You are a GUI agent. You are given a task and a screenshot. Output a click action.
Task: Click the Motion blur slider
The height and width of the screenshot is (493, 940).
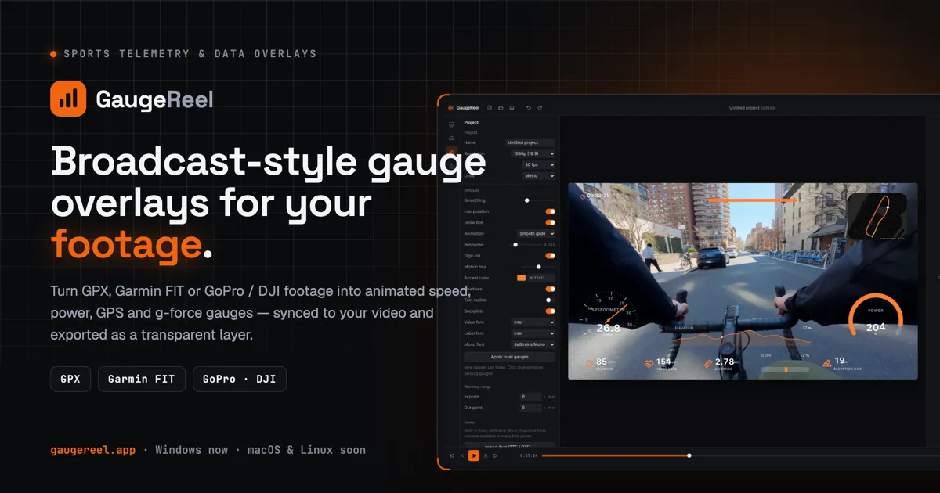[x=538, y=267]
